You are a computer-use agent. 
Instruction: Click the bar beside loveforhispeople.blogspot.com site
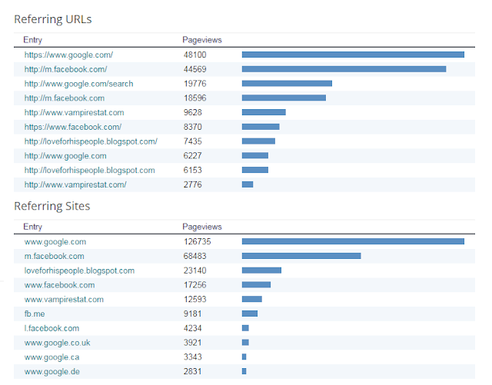[261, 270]
